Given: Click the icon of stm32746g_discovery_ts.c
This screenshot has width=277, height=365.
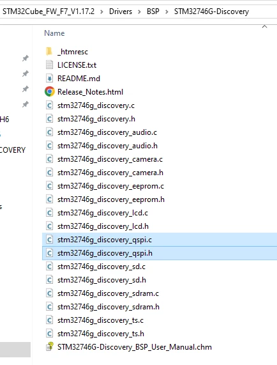Looking at the screenshot, I should point(49,320).
